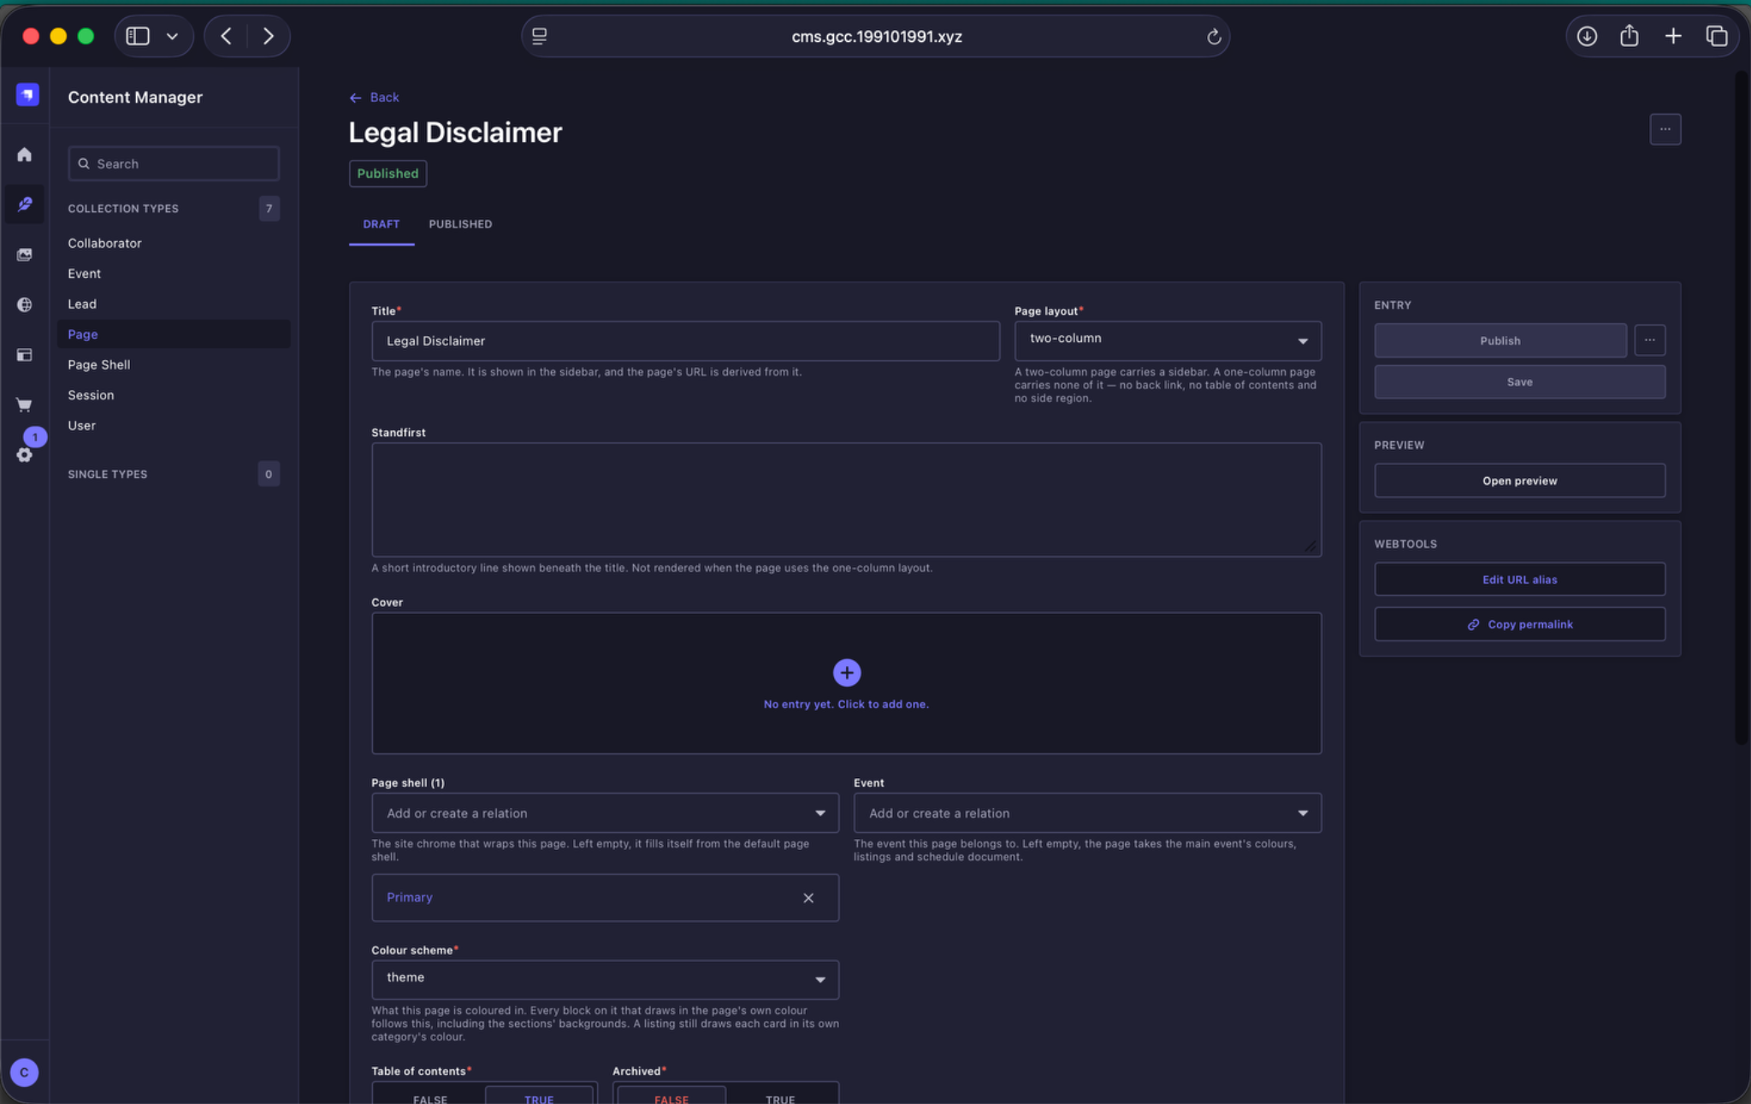The width and height of the screenshot is (1751, 1104).
Task: Open the header more actions ellipsis button
Action: coord(1665,129)
